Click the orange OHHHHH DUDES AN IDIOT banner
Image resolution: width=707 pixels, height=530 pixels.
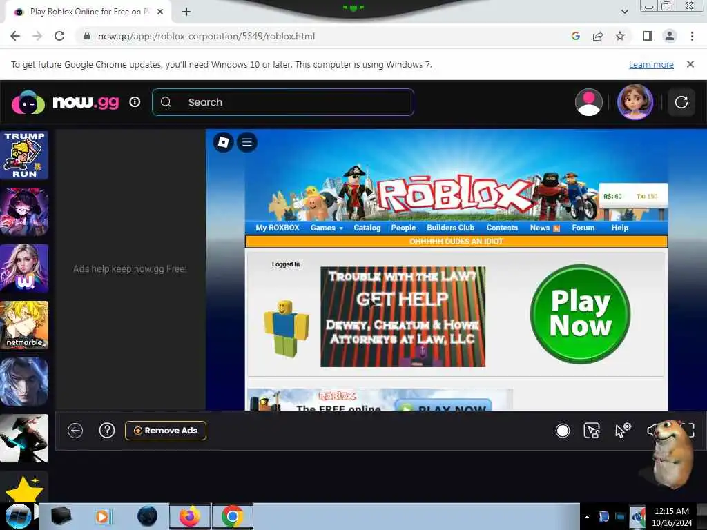[x=456, y=241]
